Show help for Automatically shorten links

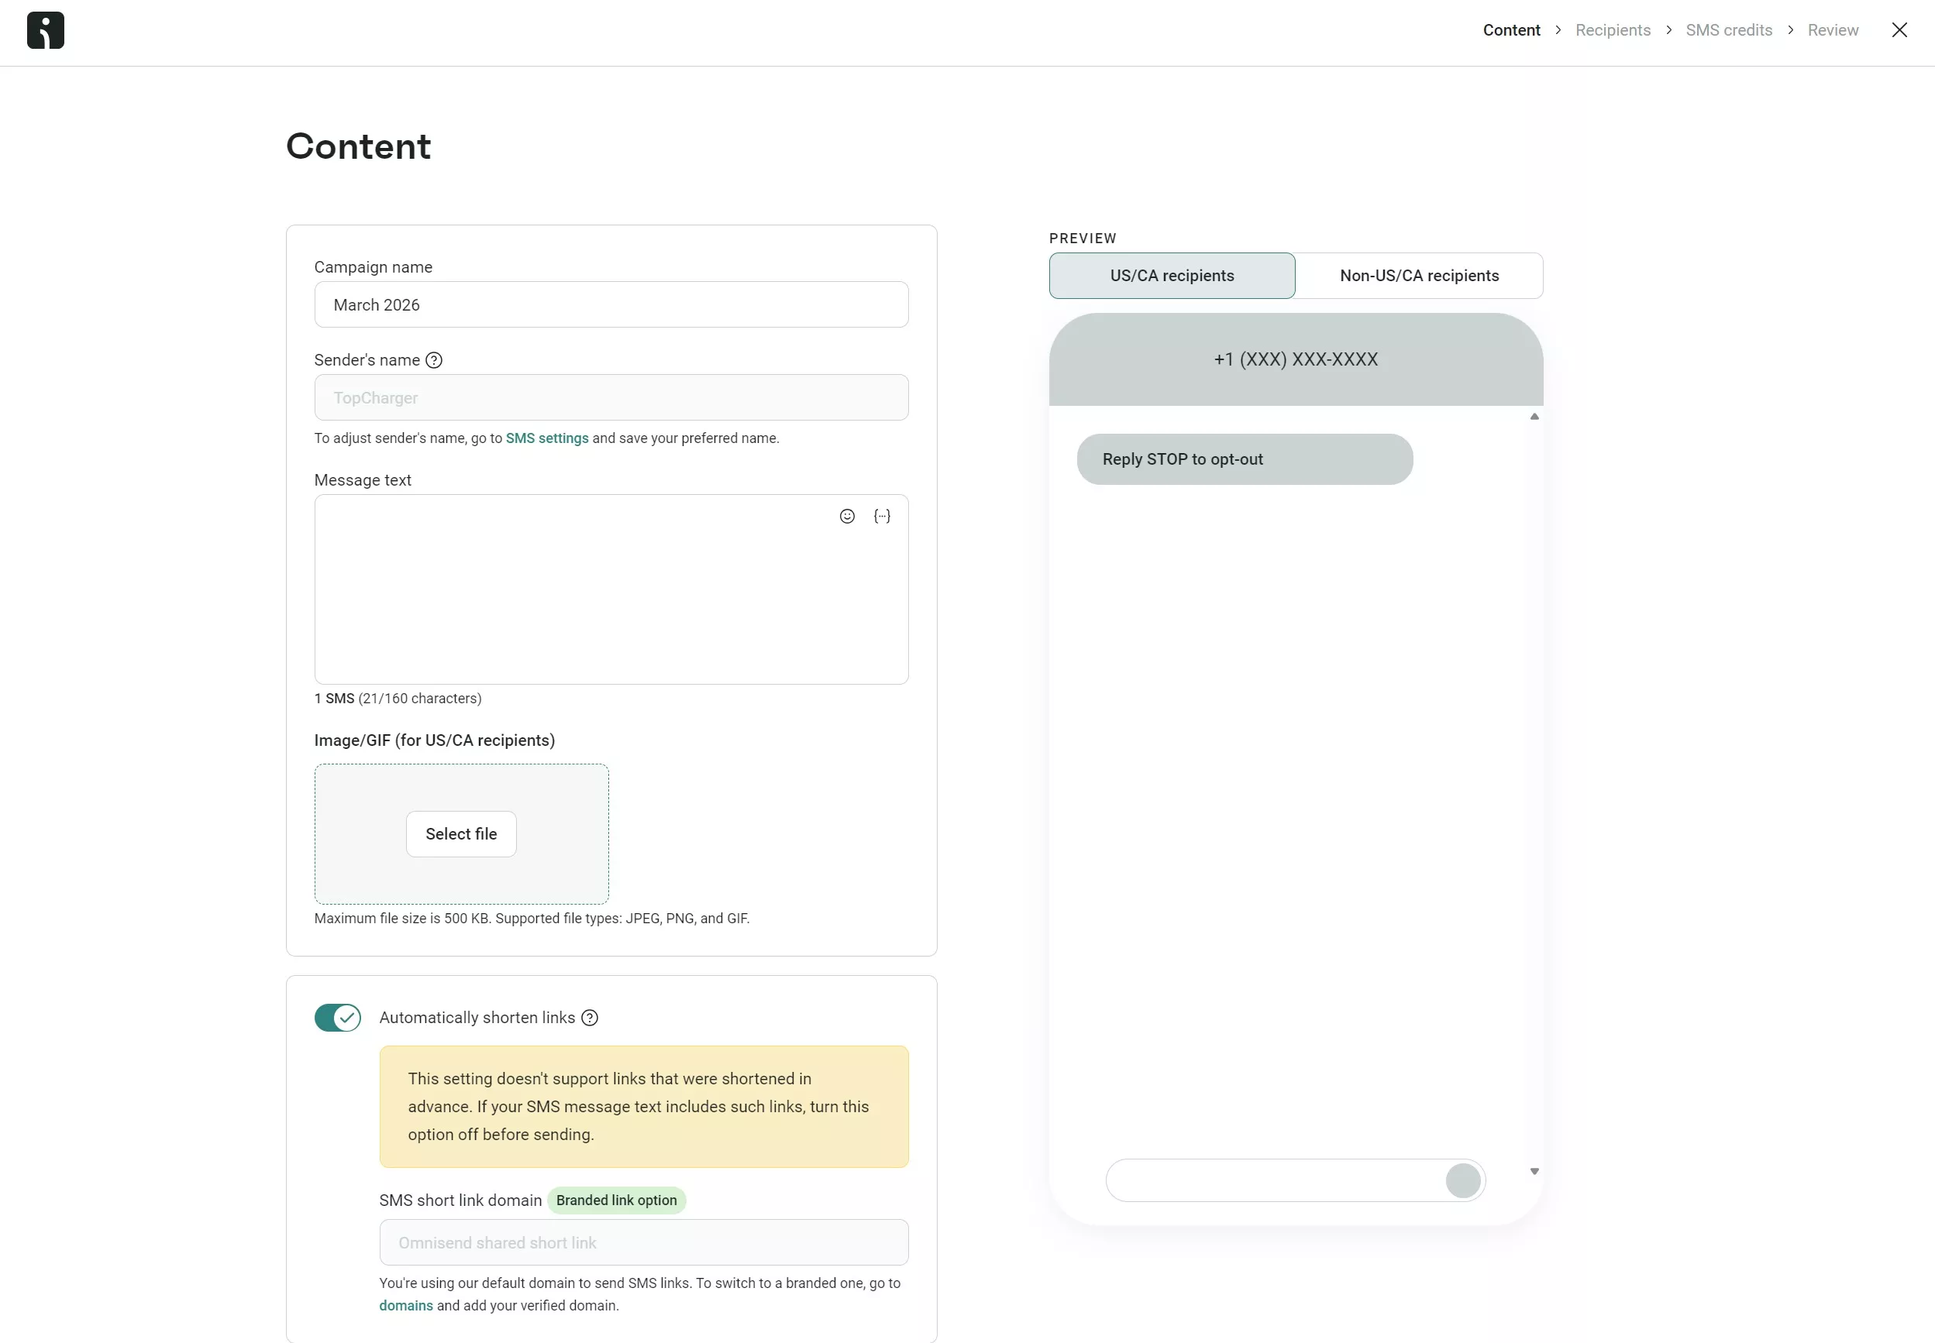[590, 1018]
